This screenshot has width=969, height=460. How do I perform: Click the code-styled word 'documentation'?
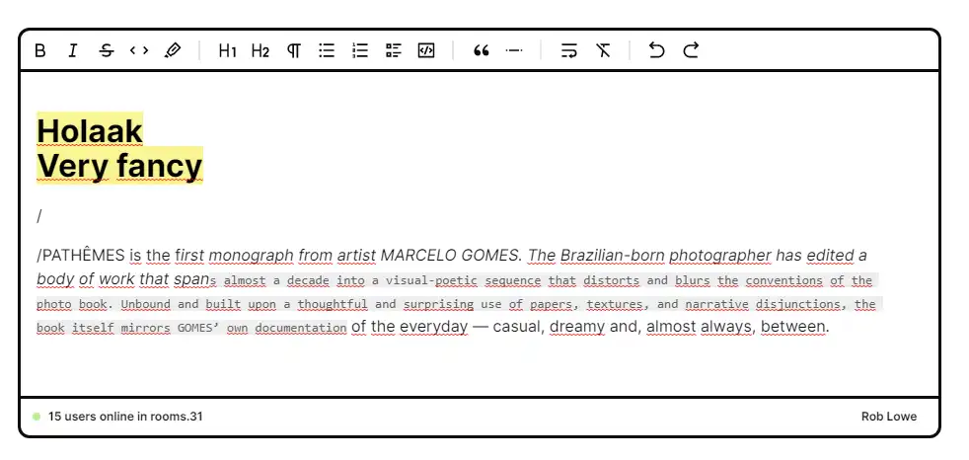[x=300, y=328]
